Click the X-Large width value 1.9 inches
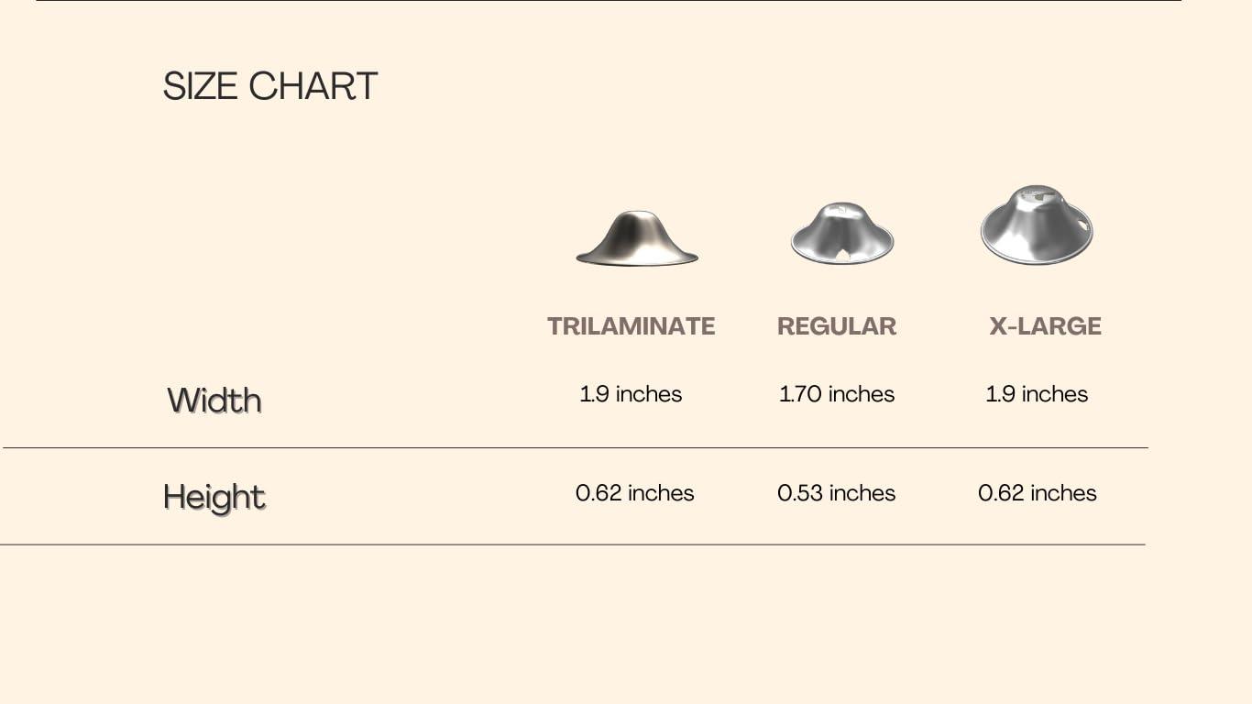The height and width of the screenshot is (704, 1252). 1037,394
